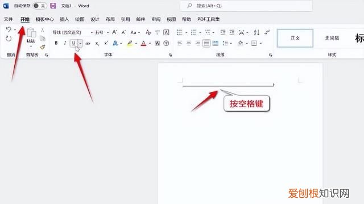Image resolution: width=364 pixels, height=204 pixels.
Task: Align text right
Action: click(197, 43)
